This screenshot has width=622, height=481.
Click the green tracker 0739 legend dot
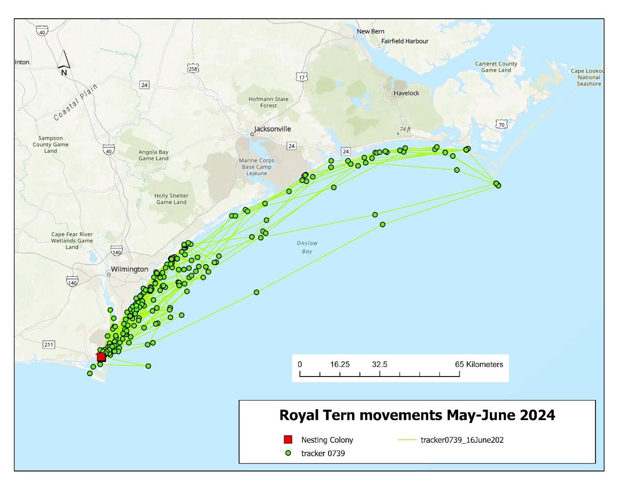pyautogui.click(x=288, y=453)
